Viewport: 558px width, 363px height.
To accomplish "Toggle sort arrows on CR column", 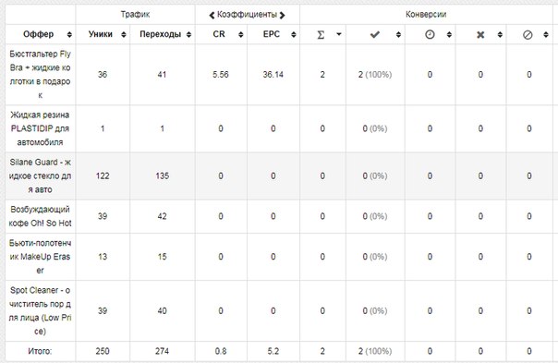I will click(241, 34).
